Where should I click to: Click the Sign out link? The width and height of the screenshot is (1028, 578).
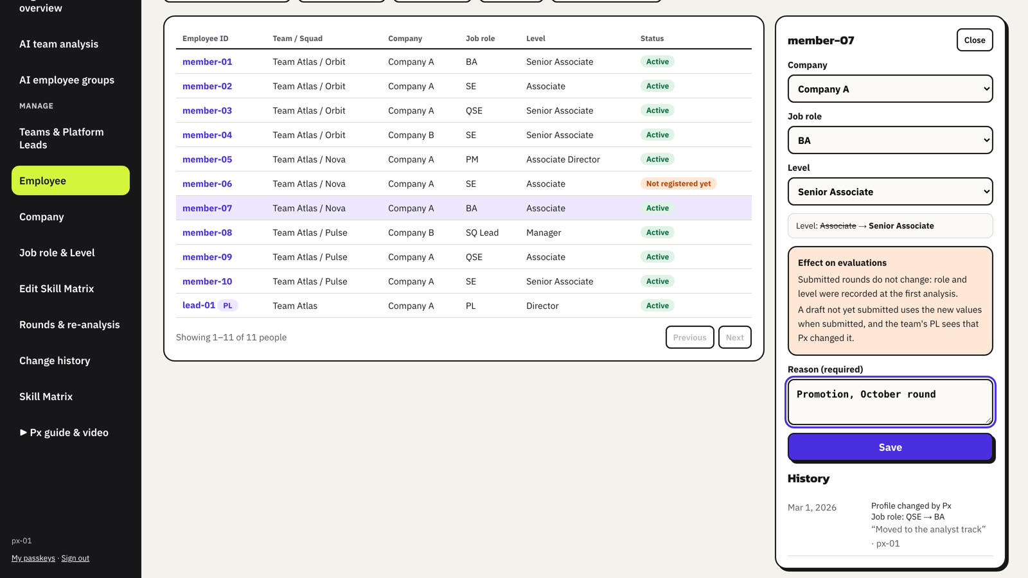75,558
